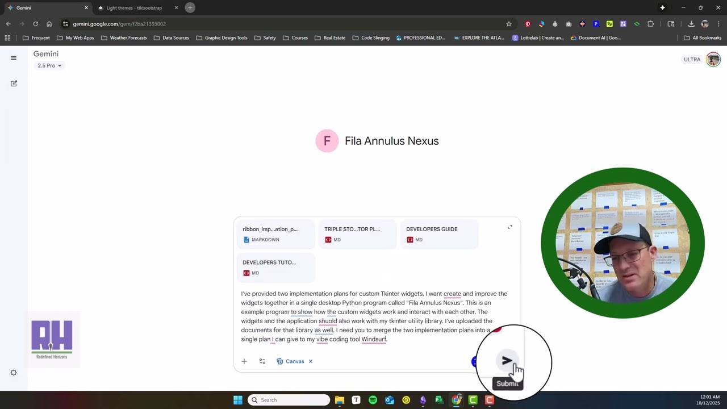The height and width of the screenshot is (409, 727).
Task: Submit the prompt with the send arrow
Action: [x=507, y=361]
